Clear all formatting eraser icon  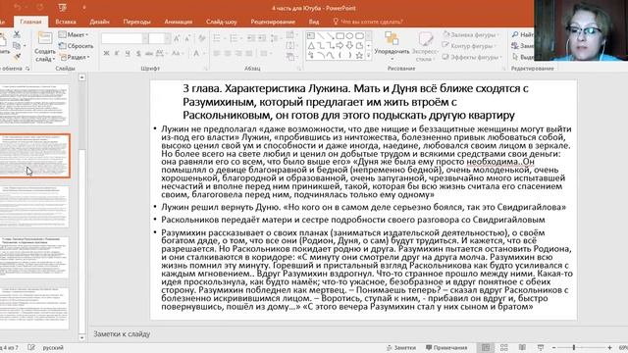[202, 38]
